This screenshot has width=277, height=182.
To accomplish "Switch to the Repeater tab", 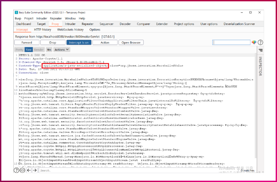I will coord(87,24).
